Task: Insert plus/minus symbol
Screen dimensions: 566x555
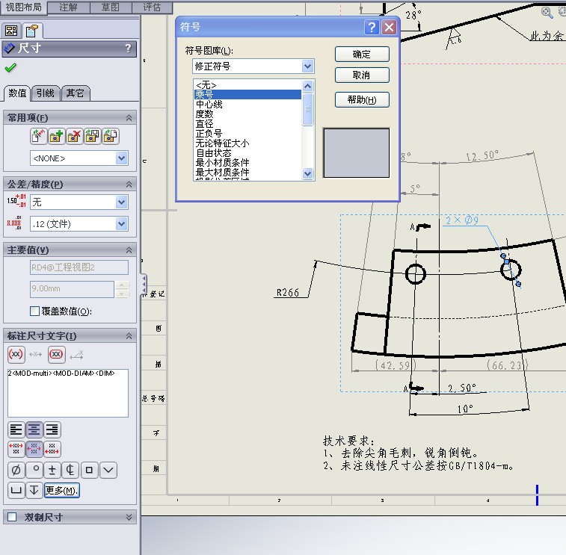Action: pyautogui.click(x=52, y=470)
